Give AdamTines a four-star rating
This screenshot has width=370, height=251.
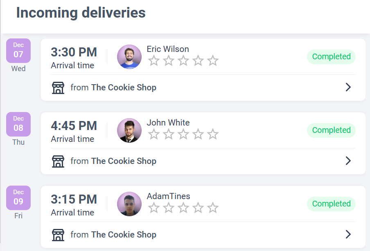click(198, 208)
